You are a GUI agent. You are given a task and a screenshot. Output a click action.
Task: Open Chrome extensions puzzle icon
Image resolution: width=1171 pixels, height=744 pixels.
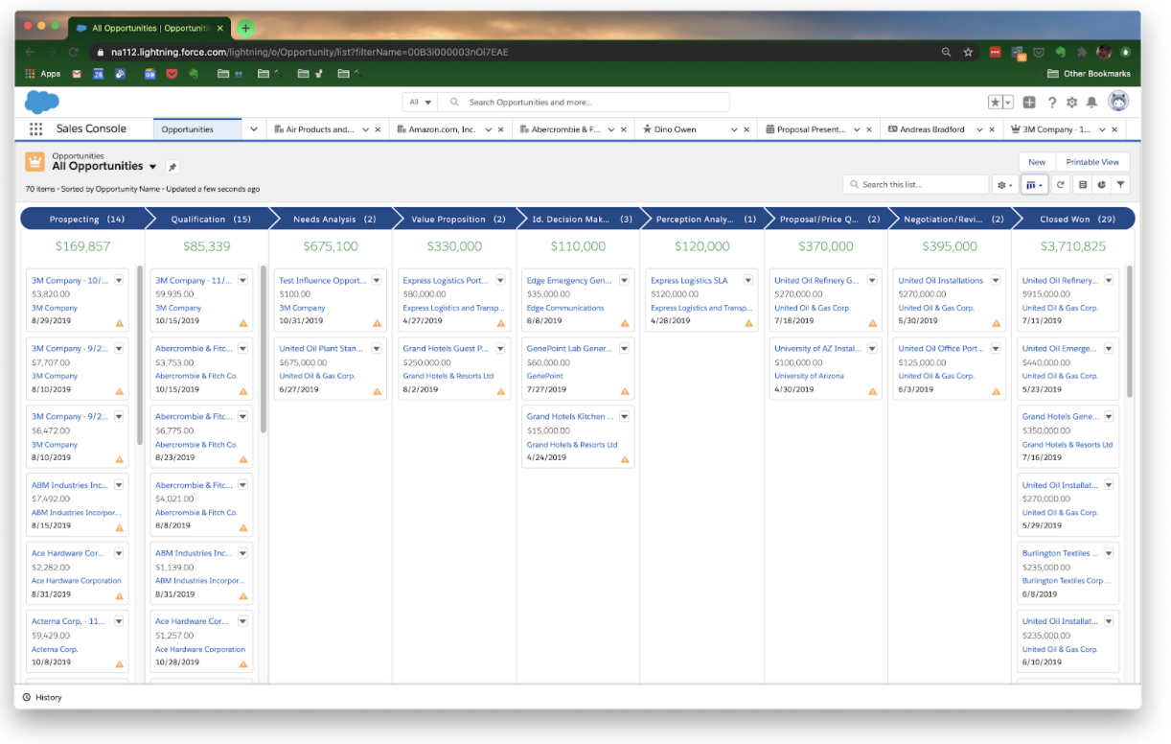1082,52
